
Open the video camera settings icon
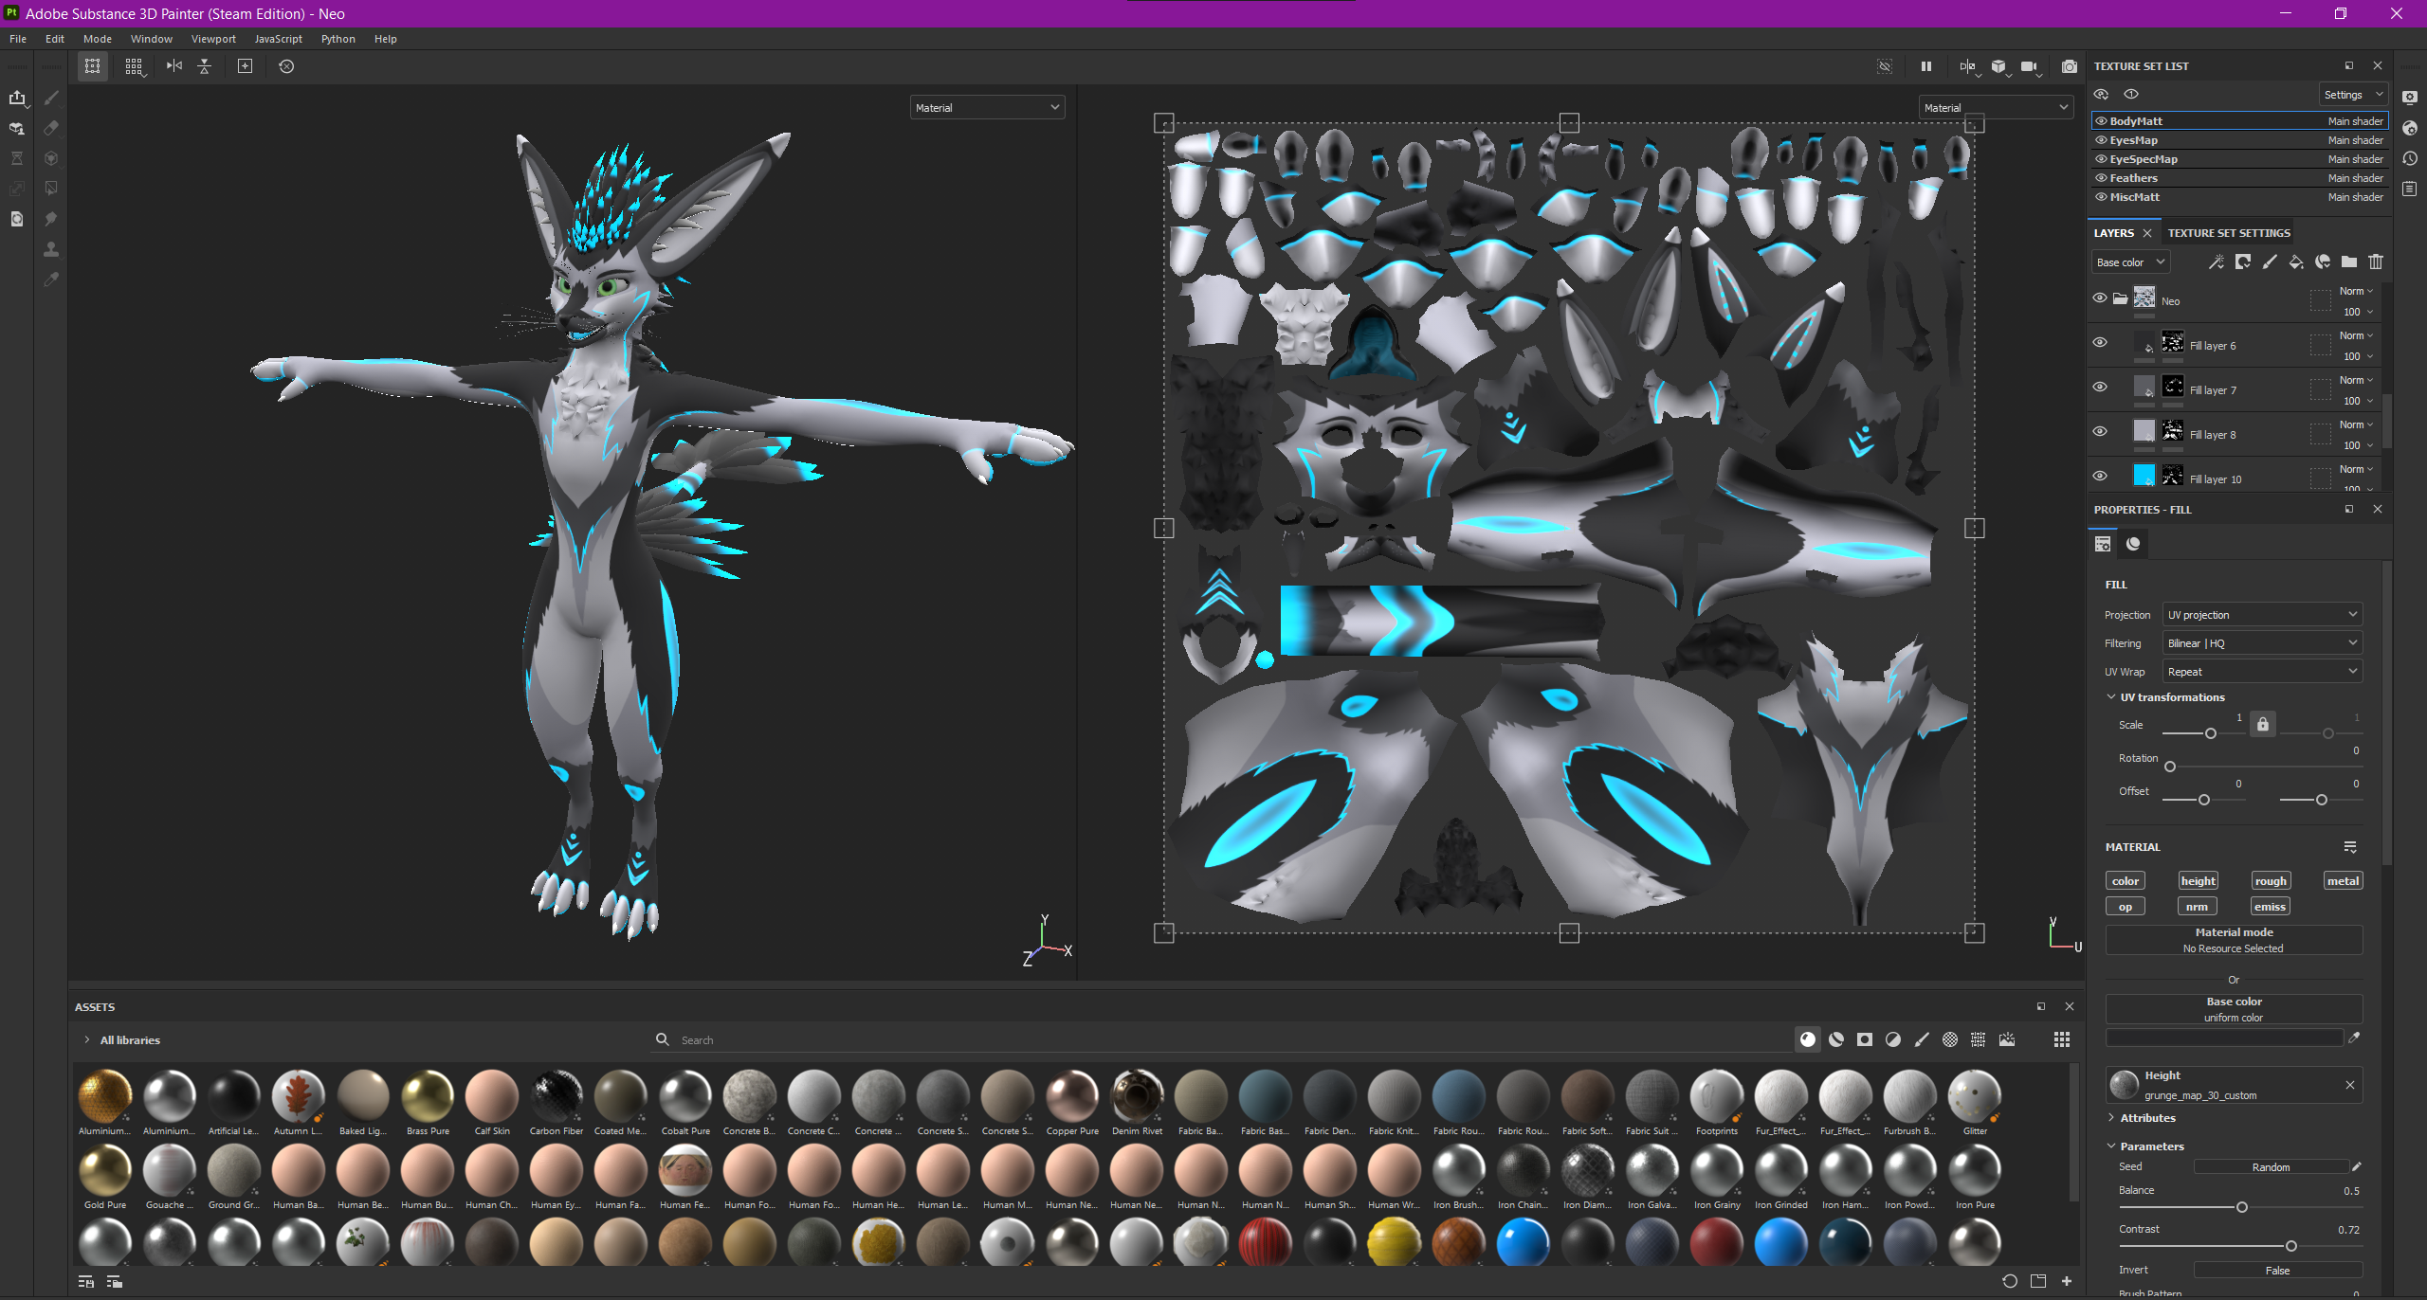click(x=2029, y=66)
